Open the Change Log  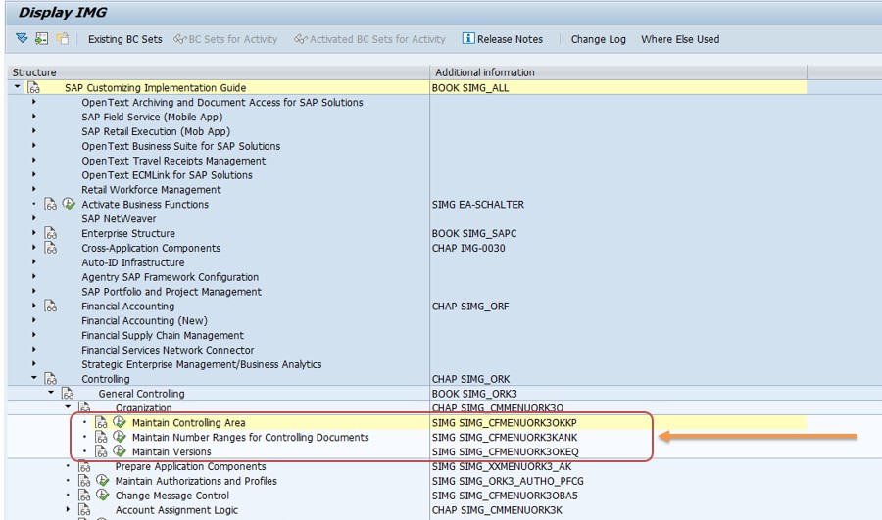599,39
